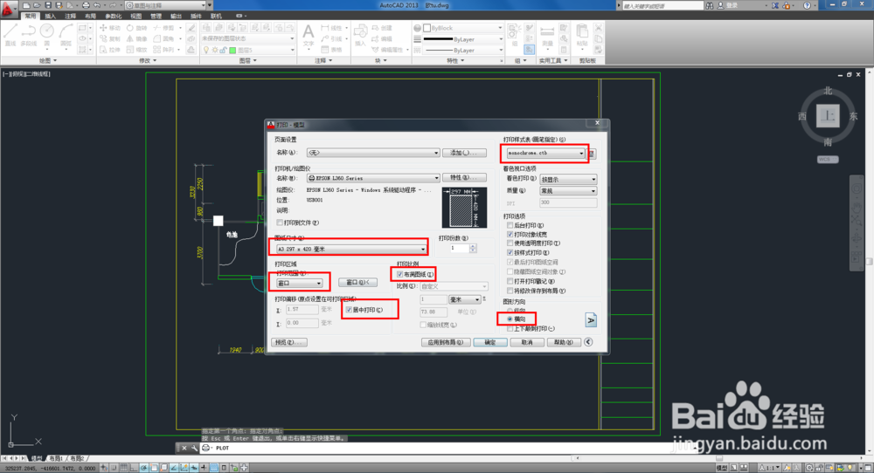Switch to the 输出 (Output) ribbon tab
Image resolution: width=874 pixels, height=473 pixels.
click(x=177, y=16)
